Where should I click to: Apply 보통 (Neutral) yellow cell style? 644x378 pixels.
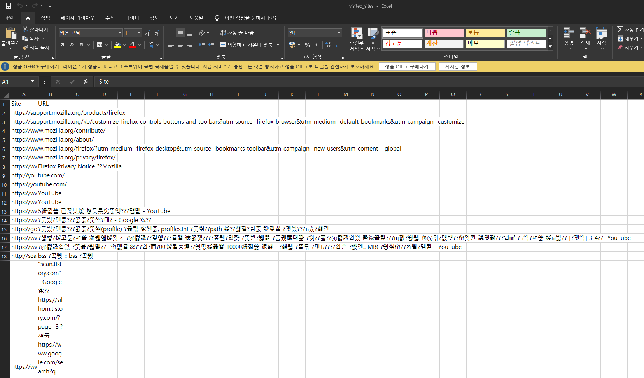[485, 33]
